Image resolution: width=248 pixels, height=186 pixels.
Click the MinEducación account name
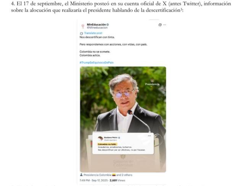[x=96, y=24]
